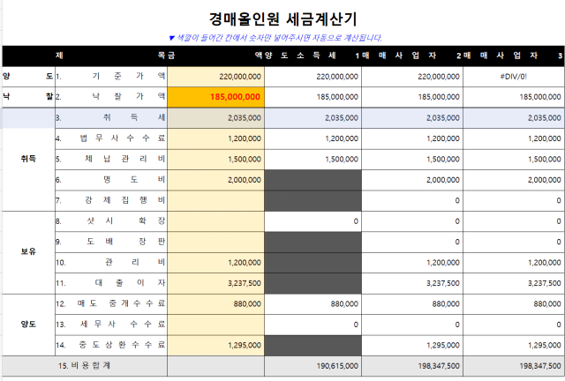Click the row label 11. 대출이자

click(111, 283)
